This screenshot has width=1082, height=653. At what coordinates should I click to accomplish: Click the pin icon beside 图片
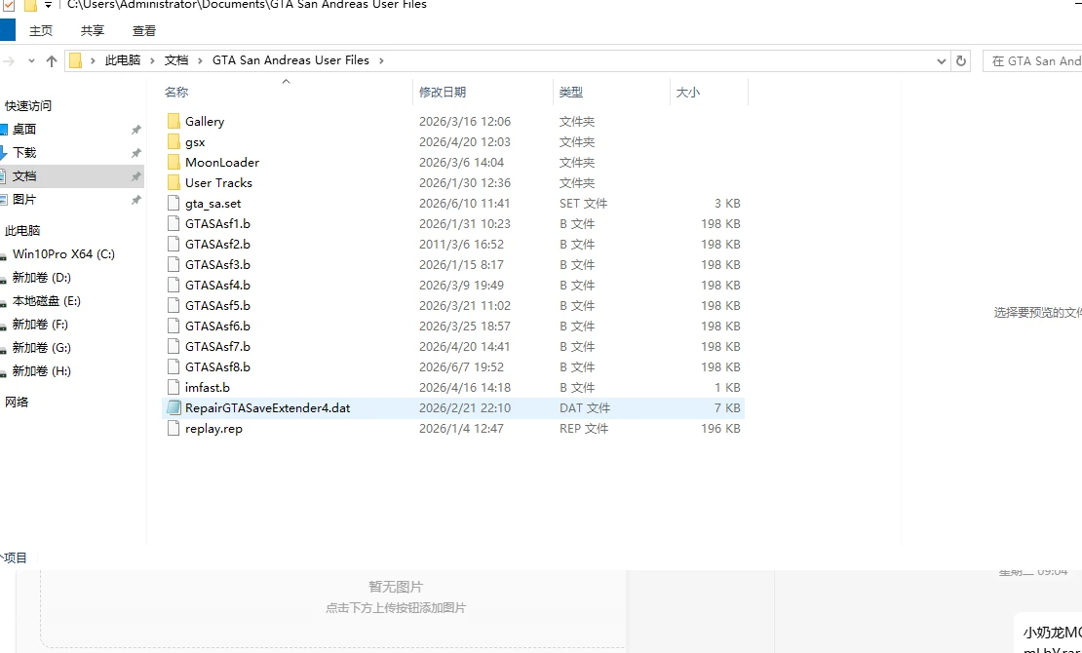pyautogui.click(x=135, y=200)
